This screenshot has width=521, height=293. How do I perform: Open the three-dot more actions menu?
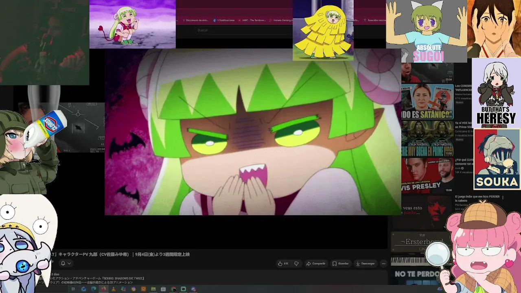pyautogui.click(x=383, y=263)
